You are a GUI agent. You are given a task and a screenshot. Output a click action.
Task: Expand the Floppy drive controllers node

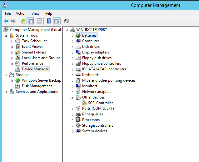[72, 64]
